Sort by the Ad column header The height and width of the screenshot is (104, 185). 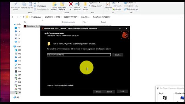pos(25,22)
